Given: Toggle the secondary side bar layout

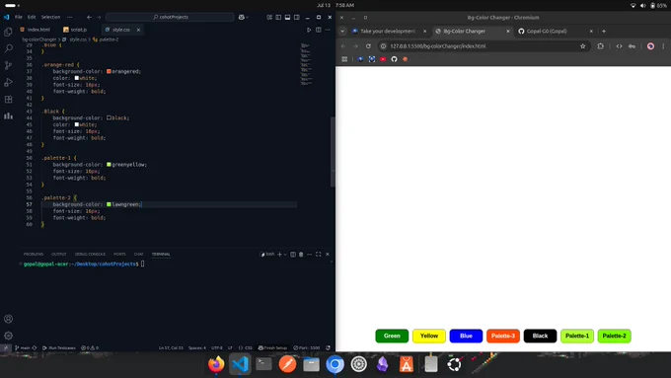Looking at the screenshot, I should click(297, 17).
